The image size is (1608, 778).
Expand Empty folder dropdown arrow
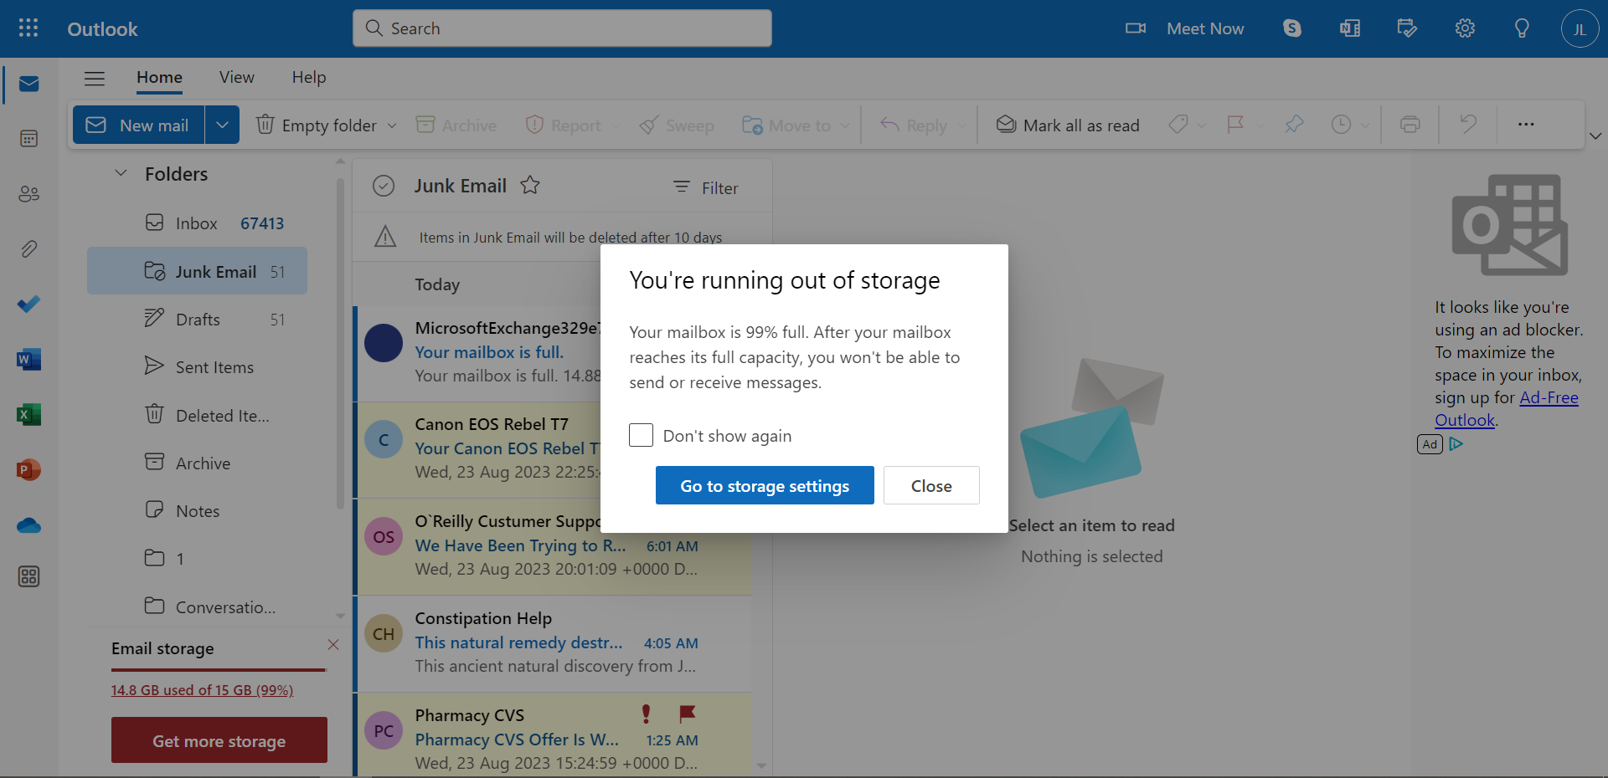tap(392, 125)
